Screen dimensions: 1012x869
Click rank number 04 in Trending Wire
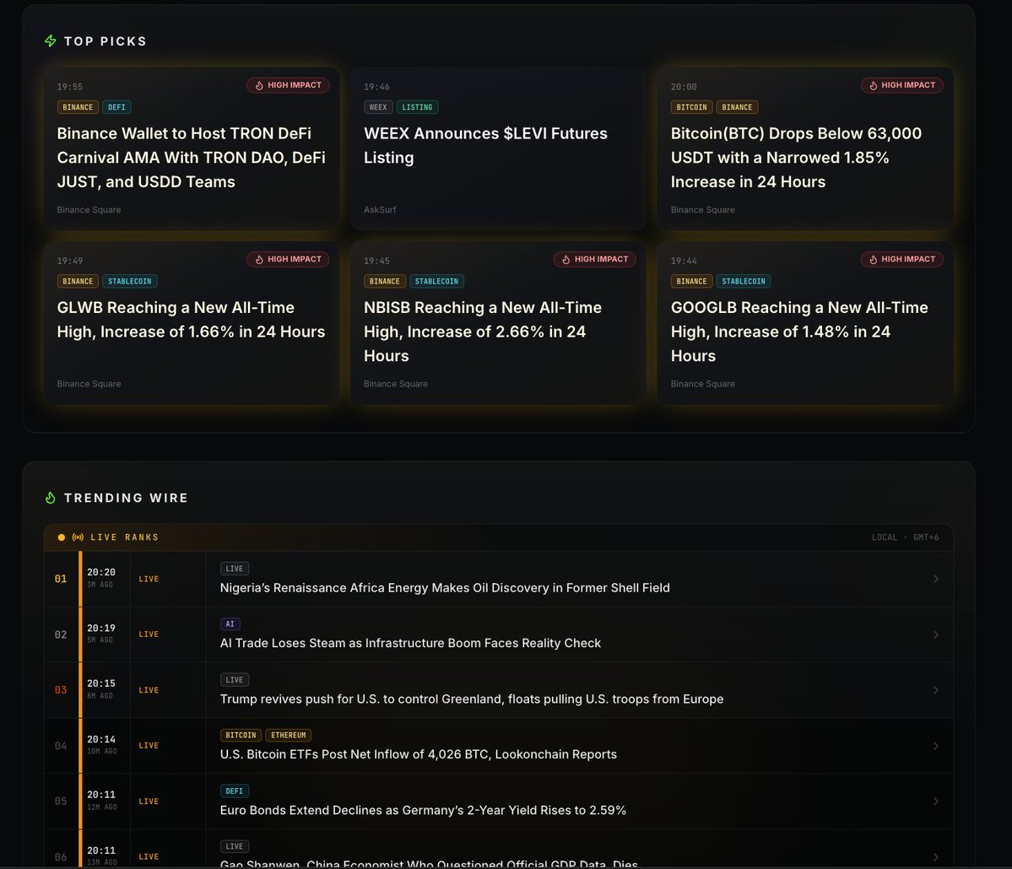point(61,747)
